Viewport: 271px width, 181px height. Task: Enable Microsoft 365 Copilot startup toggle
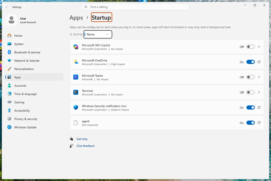(250, 47)
